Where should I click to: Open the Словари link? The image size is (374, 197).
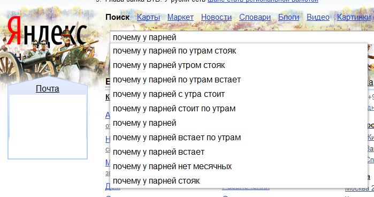(x=255, y=17)
